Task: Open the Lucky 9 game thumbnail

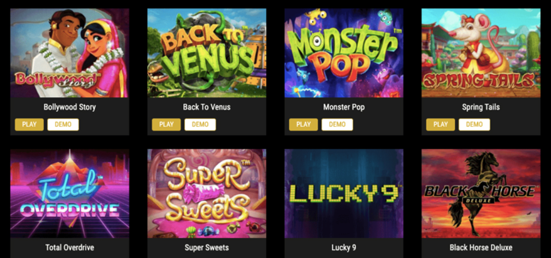Action: pos(344,193)
